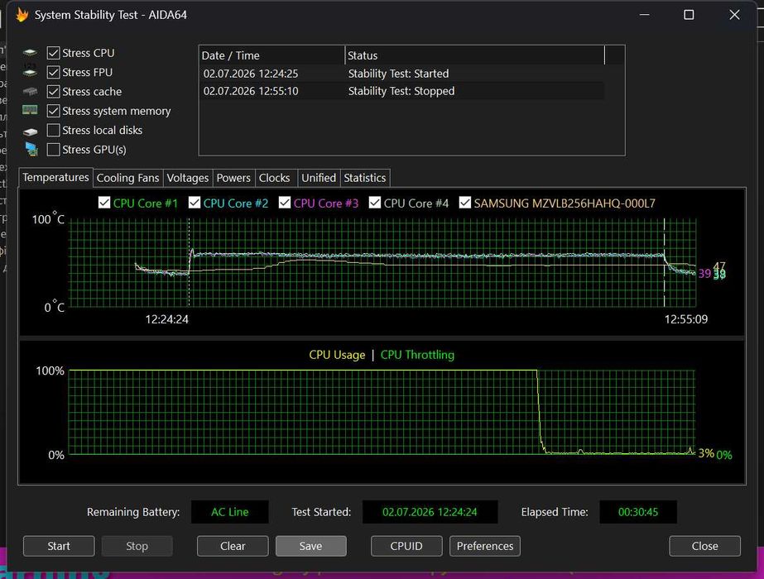The width and height of the screenshot is (764, 579).
Task: Switch to the Statistics tab
Action: (x=365, y=178)
